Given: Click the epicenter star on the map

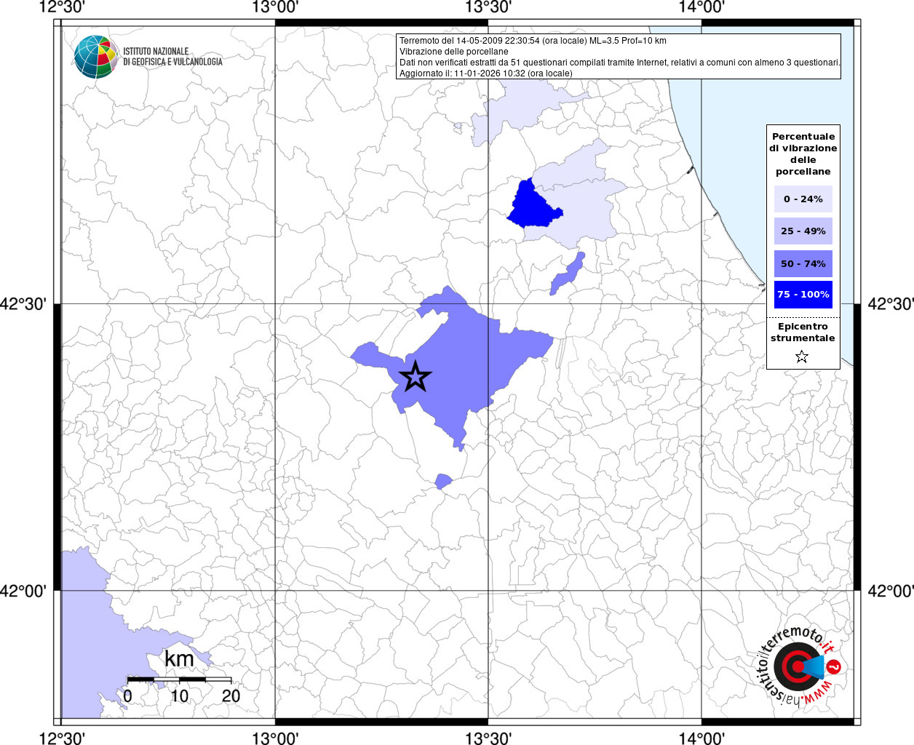Looking at the screenshot, I should (416, 377).
